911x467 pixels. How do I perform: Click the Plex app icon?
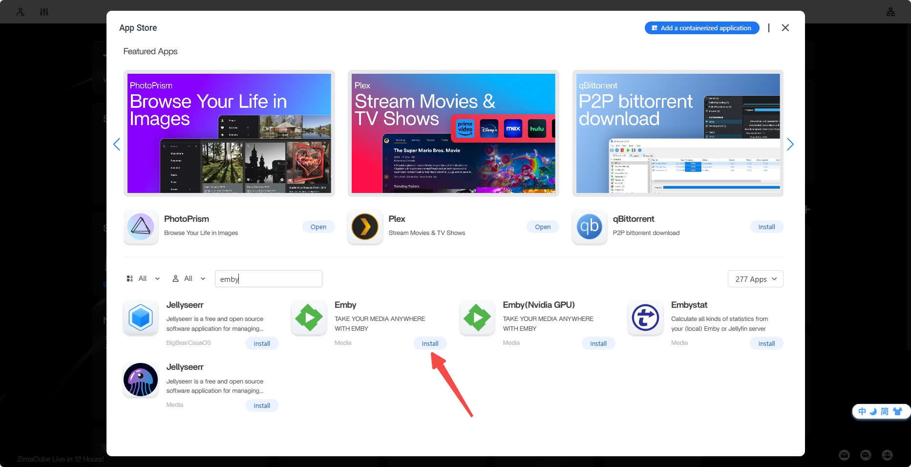pos(365,226)
